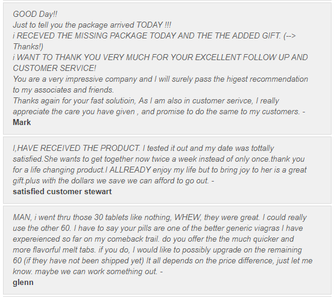Click the "very impressive company" sentence
Image resolution: width=334 pixels, height=297 pixels.
160,79
